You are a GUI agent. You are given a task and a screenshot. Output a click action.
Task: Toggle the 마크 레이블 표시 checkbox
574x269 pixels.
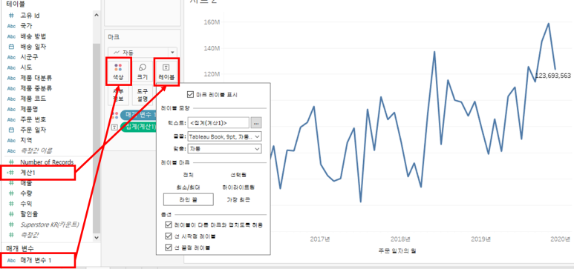[190, 94]
